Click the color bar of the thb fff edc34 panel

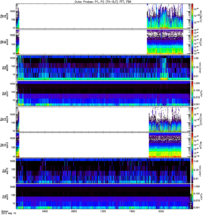pos(192,16)
